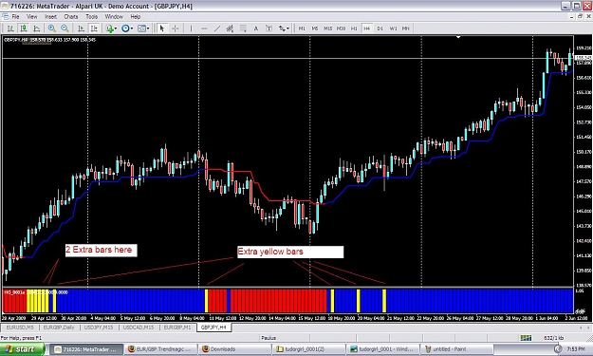Switch to D1 timeframe
Viewport: 593px width, 356px height.
[x=380, y=28]
